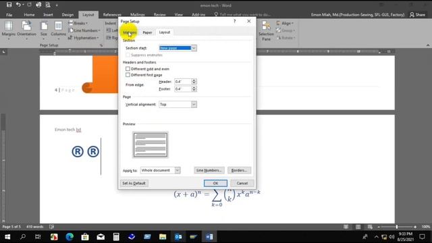
Task: Adjust the Header from-edge spinner
Action: [x=194, y=82]
